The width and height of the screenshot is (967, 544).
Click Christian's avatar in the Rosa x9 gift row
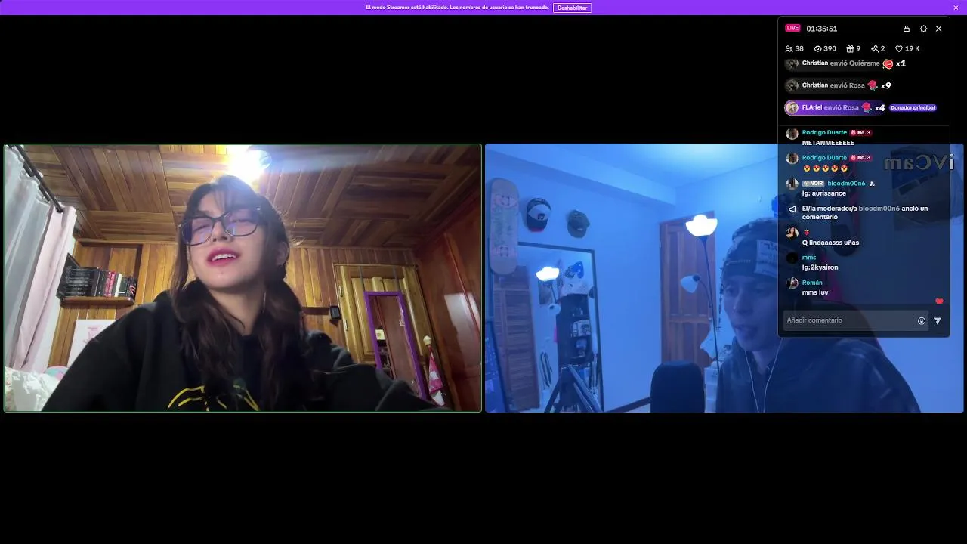point(792,85)
